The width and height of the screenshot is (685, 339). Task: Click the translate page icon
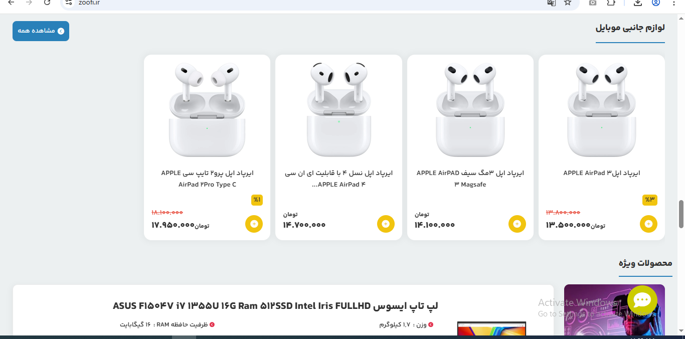551,3
